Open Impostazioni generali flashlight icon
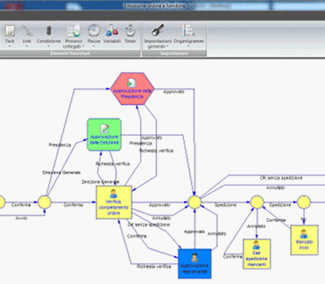Screen dimensions: 325x284 tap(157, 31)
